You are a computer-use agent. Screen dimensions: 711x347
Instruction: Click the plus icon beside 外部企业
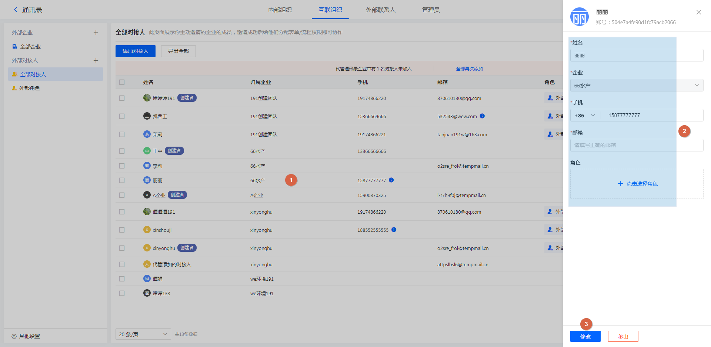pos(96,33)
